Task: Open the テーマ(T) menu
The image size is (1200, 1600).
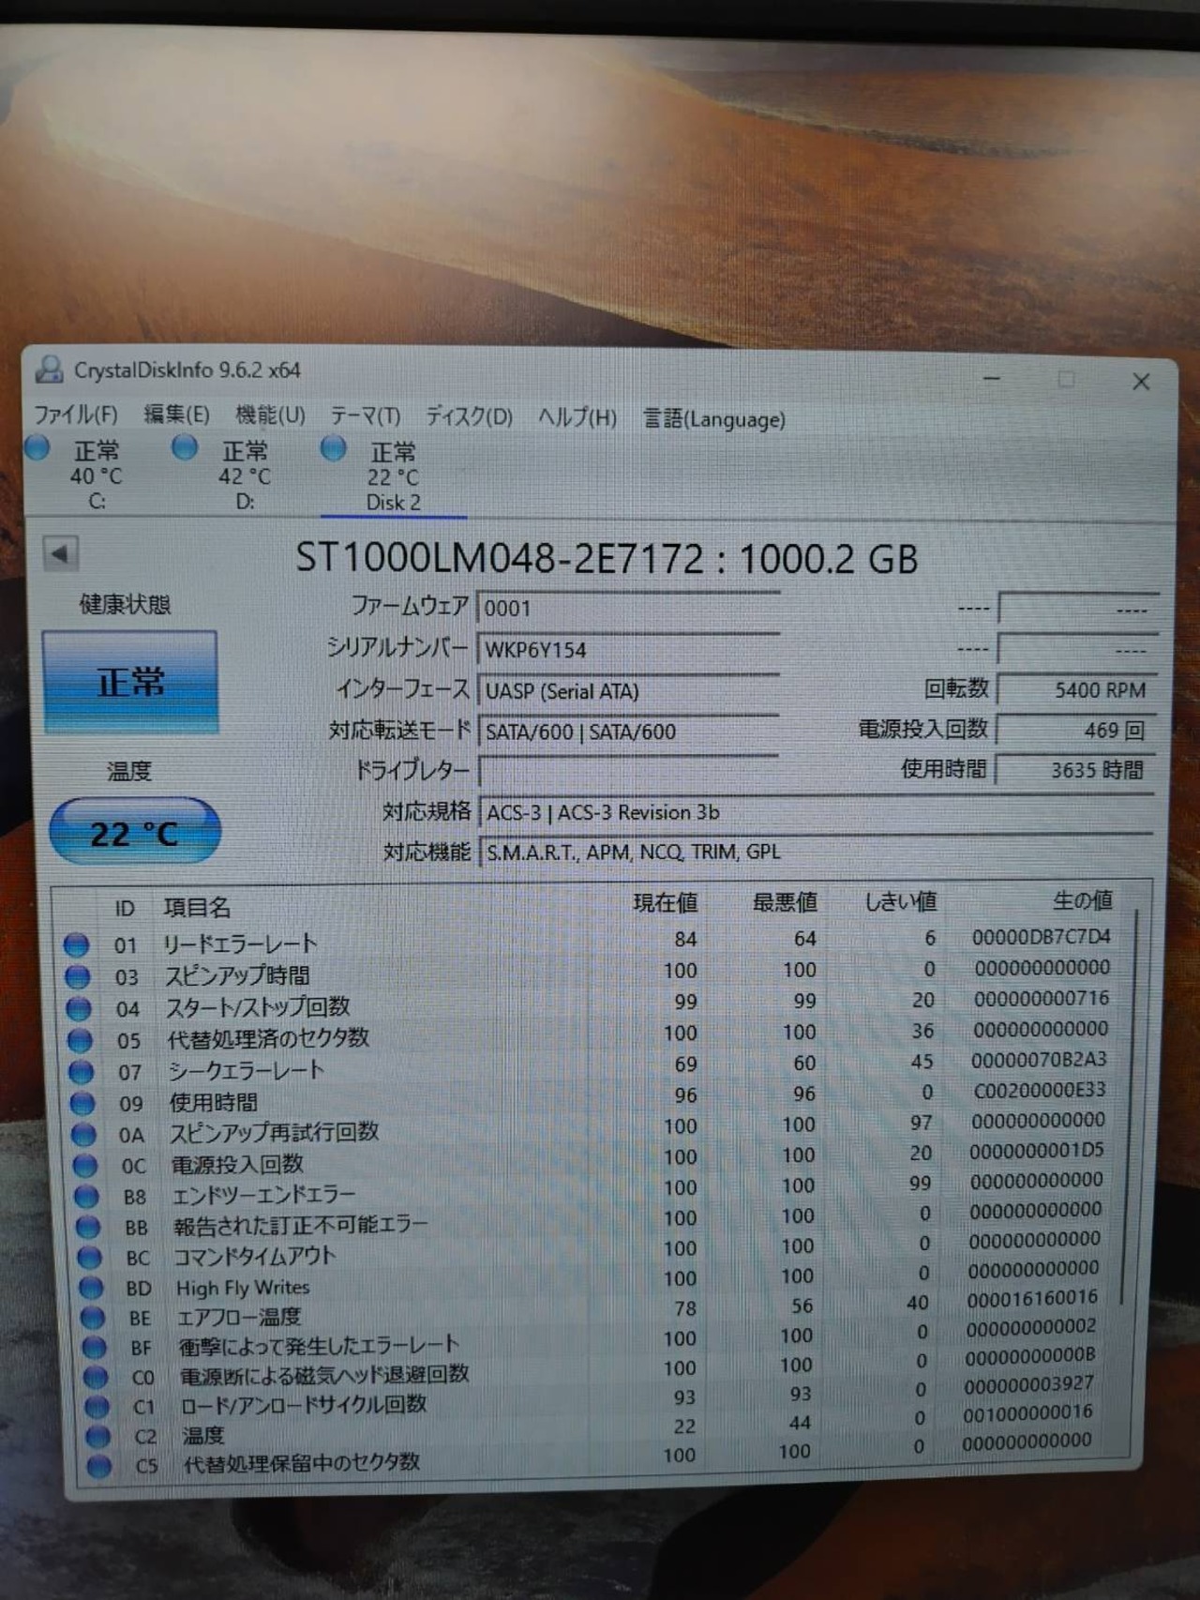Action: 366,415
